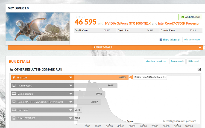The width and height of the screenshot is (205, 128).
Task: Click the 46595 orange score bar
Action: click(x=101, y=77)
